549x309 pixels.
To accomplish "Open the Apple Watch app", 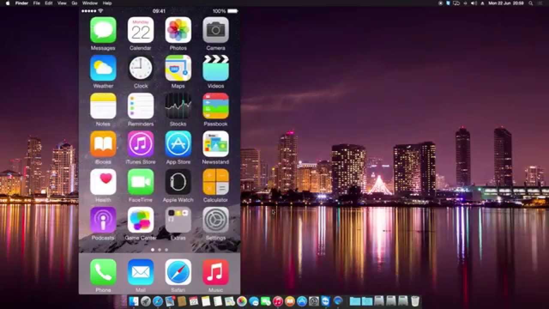I will coord(178,182).
